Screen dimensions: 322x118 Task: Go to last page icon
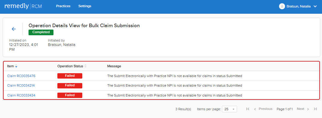pos(315,109)
